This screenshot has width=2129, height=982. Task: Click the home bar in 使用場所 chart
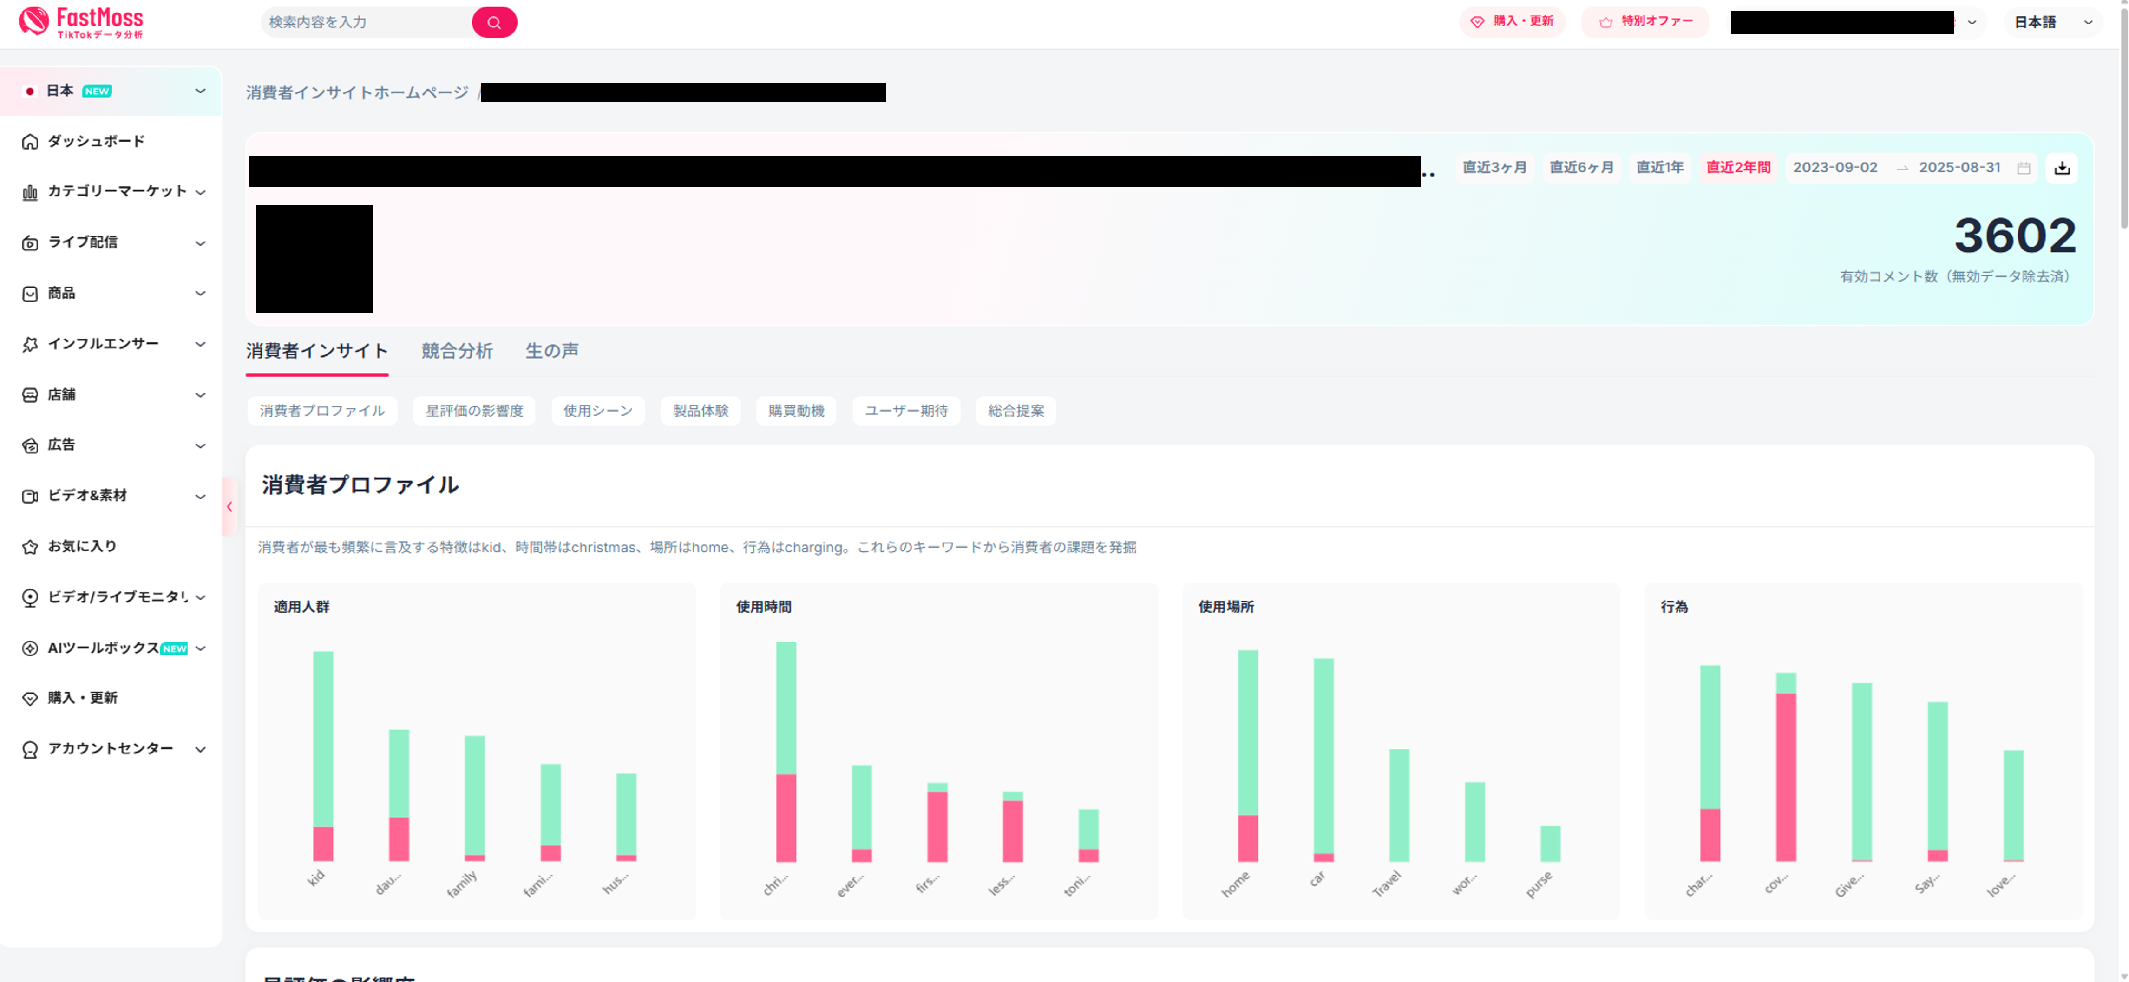[1248, 755]
